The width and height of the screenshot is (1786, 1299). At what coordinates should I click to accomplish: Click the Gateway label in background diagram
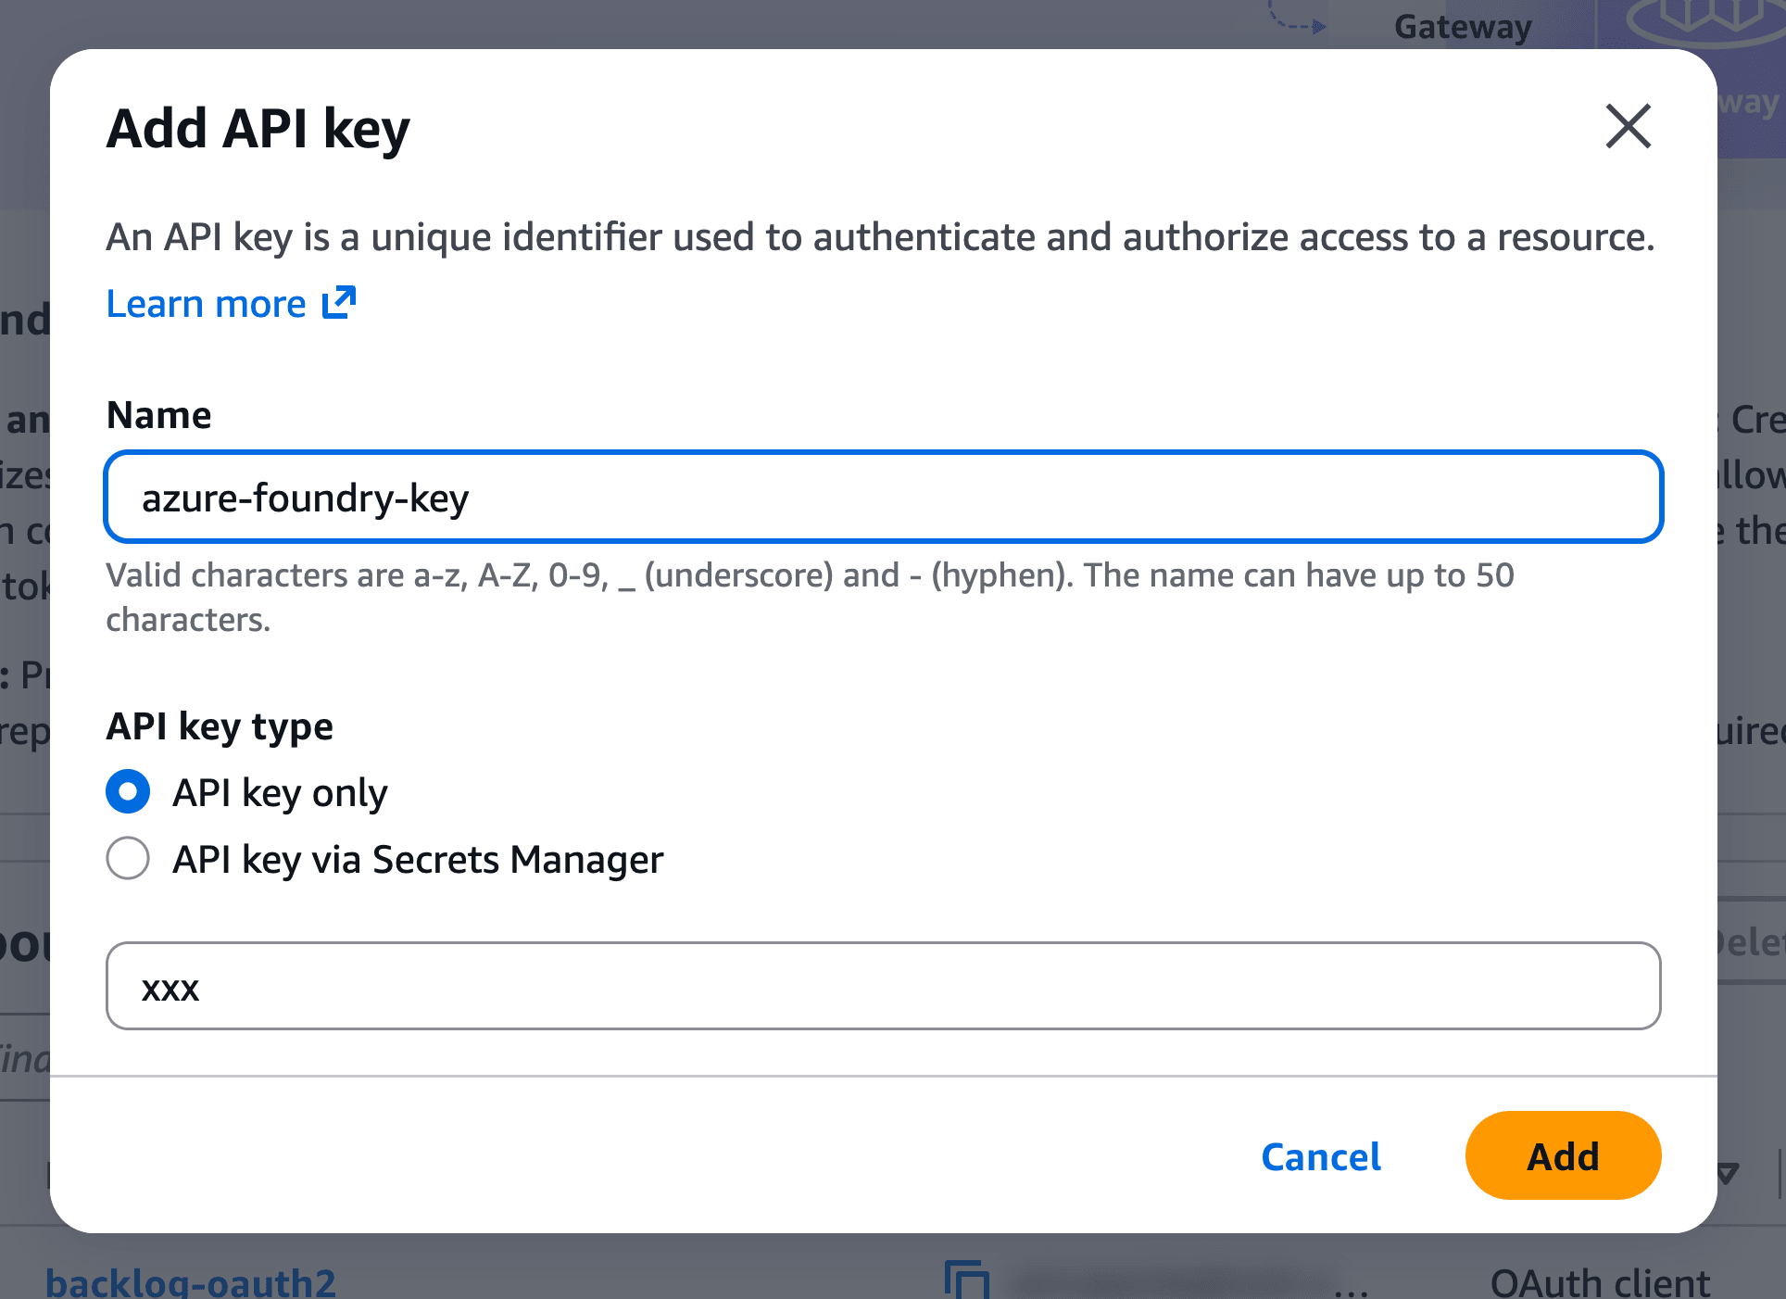(1463, 26)
